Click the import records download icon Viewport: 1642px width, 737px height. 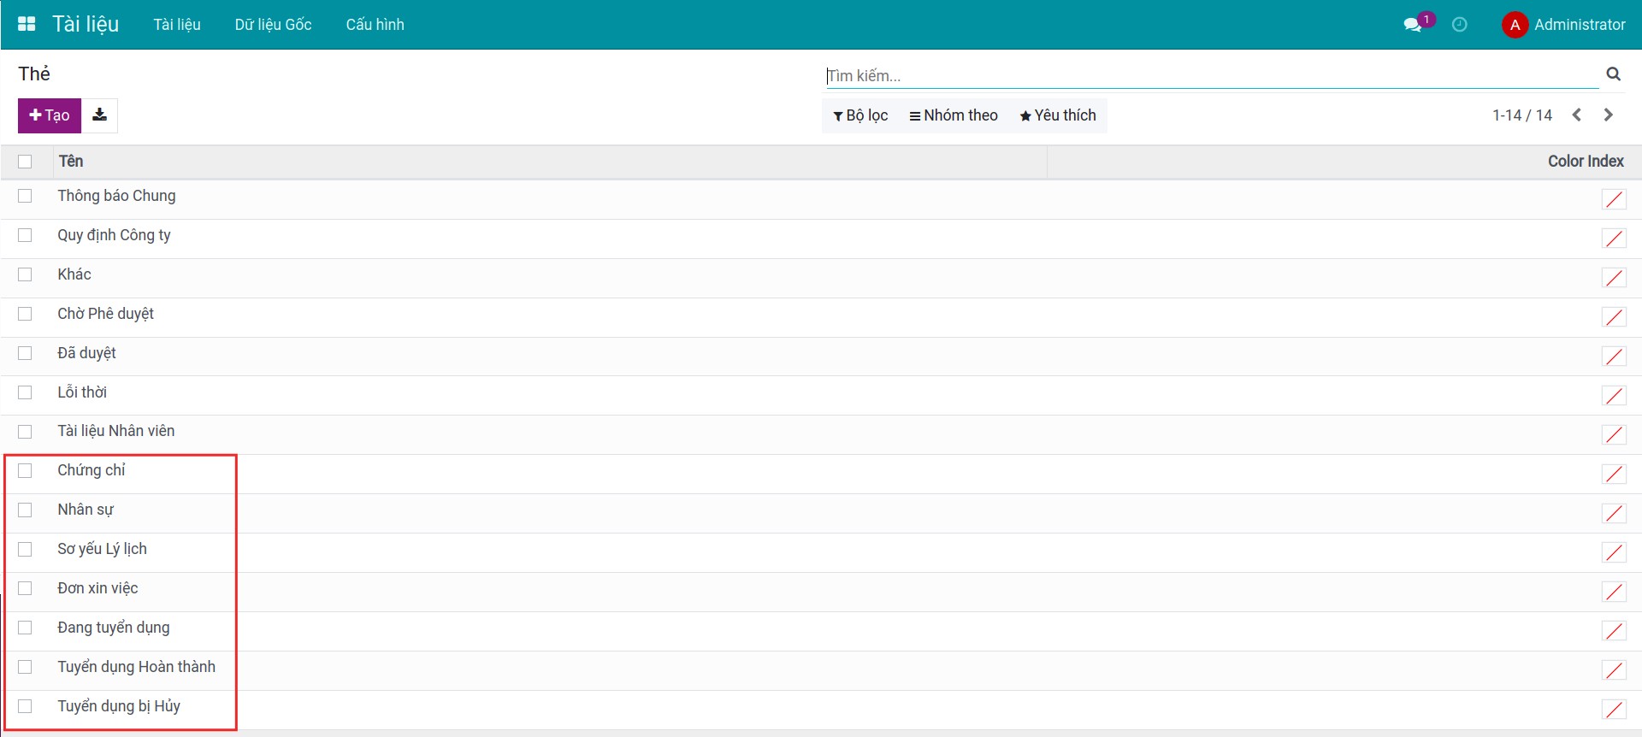click(100, 115)
